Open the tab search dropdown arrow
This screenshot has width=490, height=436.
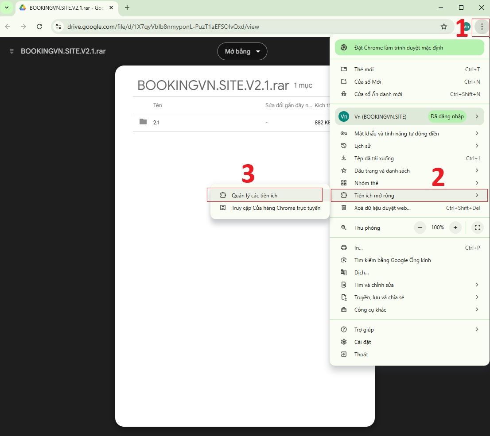(x=7, y=8)
